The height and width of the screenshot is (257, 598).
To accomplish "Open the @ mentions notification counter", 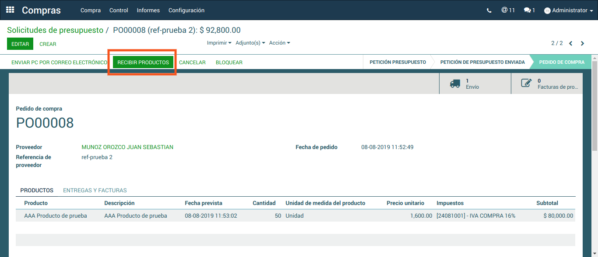I will point(508,10).
